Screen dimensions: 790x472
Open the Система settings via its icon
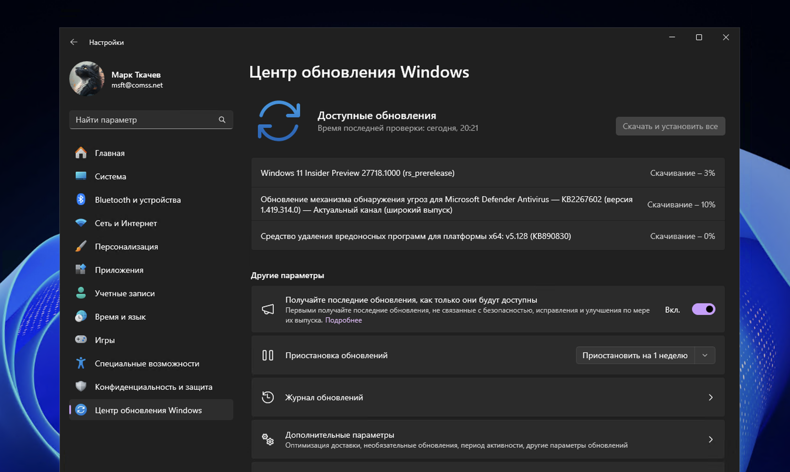[x=81, y=176]
